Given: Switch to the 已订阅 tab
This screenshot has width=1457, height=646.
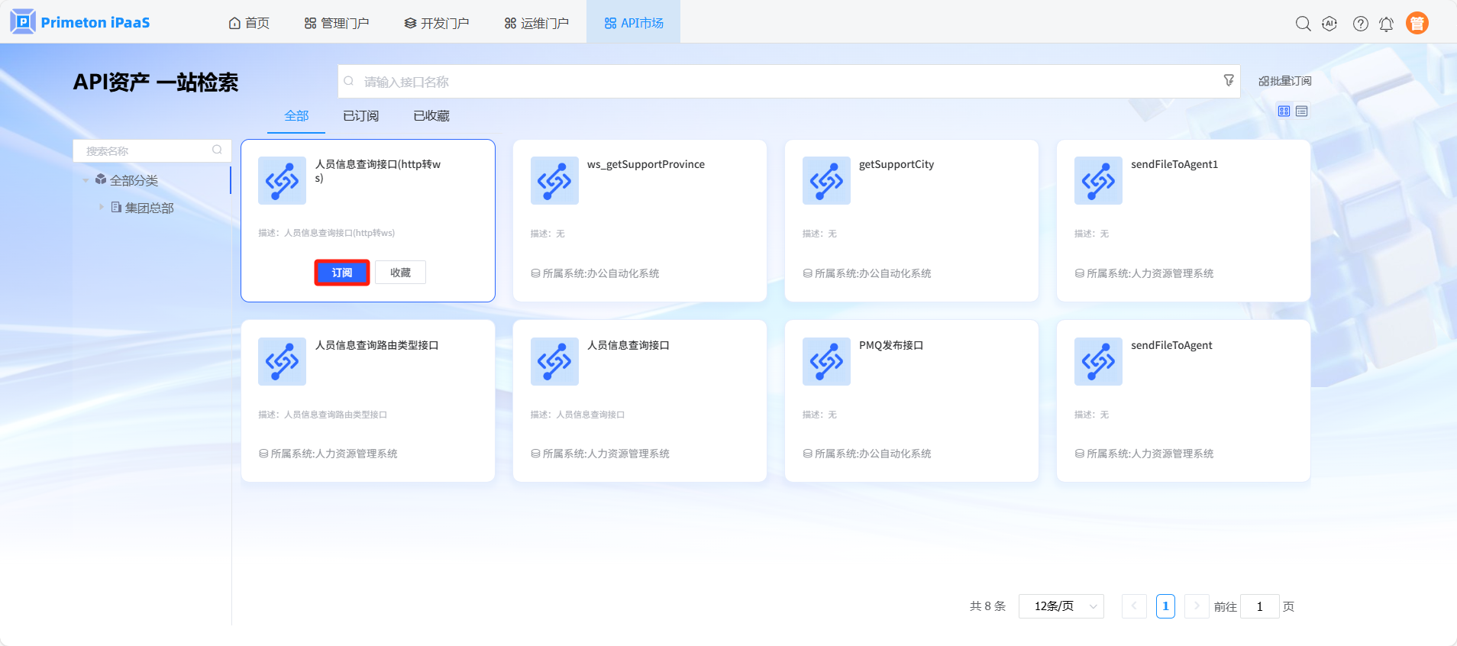Looking at the screenshot, I should pos(360,116).
